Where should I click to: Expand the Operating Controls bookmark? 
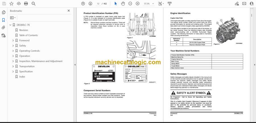(13, 51)
